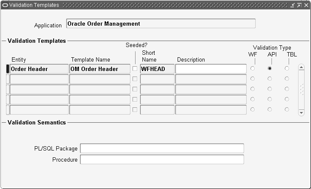Click the Validation Semantics section label
This screenshot has width=311, height=189.
37,122
